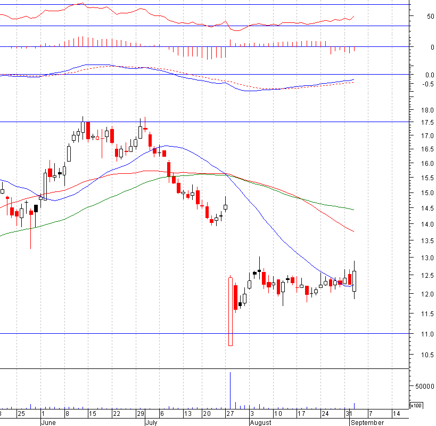Click the "x100" volume multiplier label
The image size is (436, 426).
click(416, 405)
